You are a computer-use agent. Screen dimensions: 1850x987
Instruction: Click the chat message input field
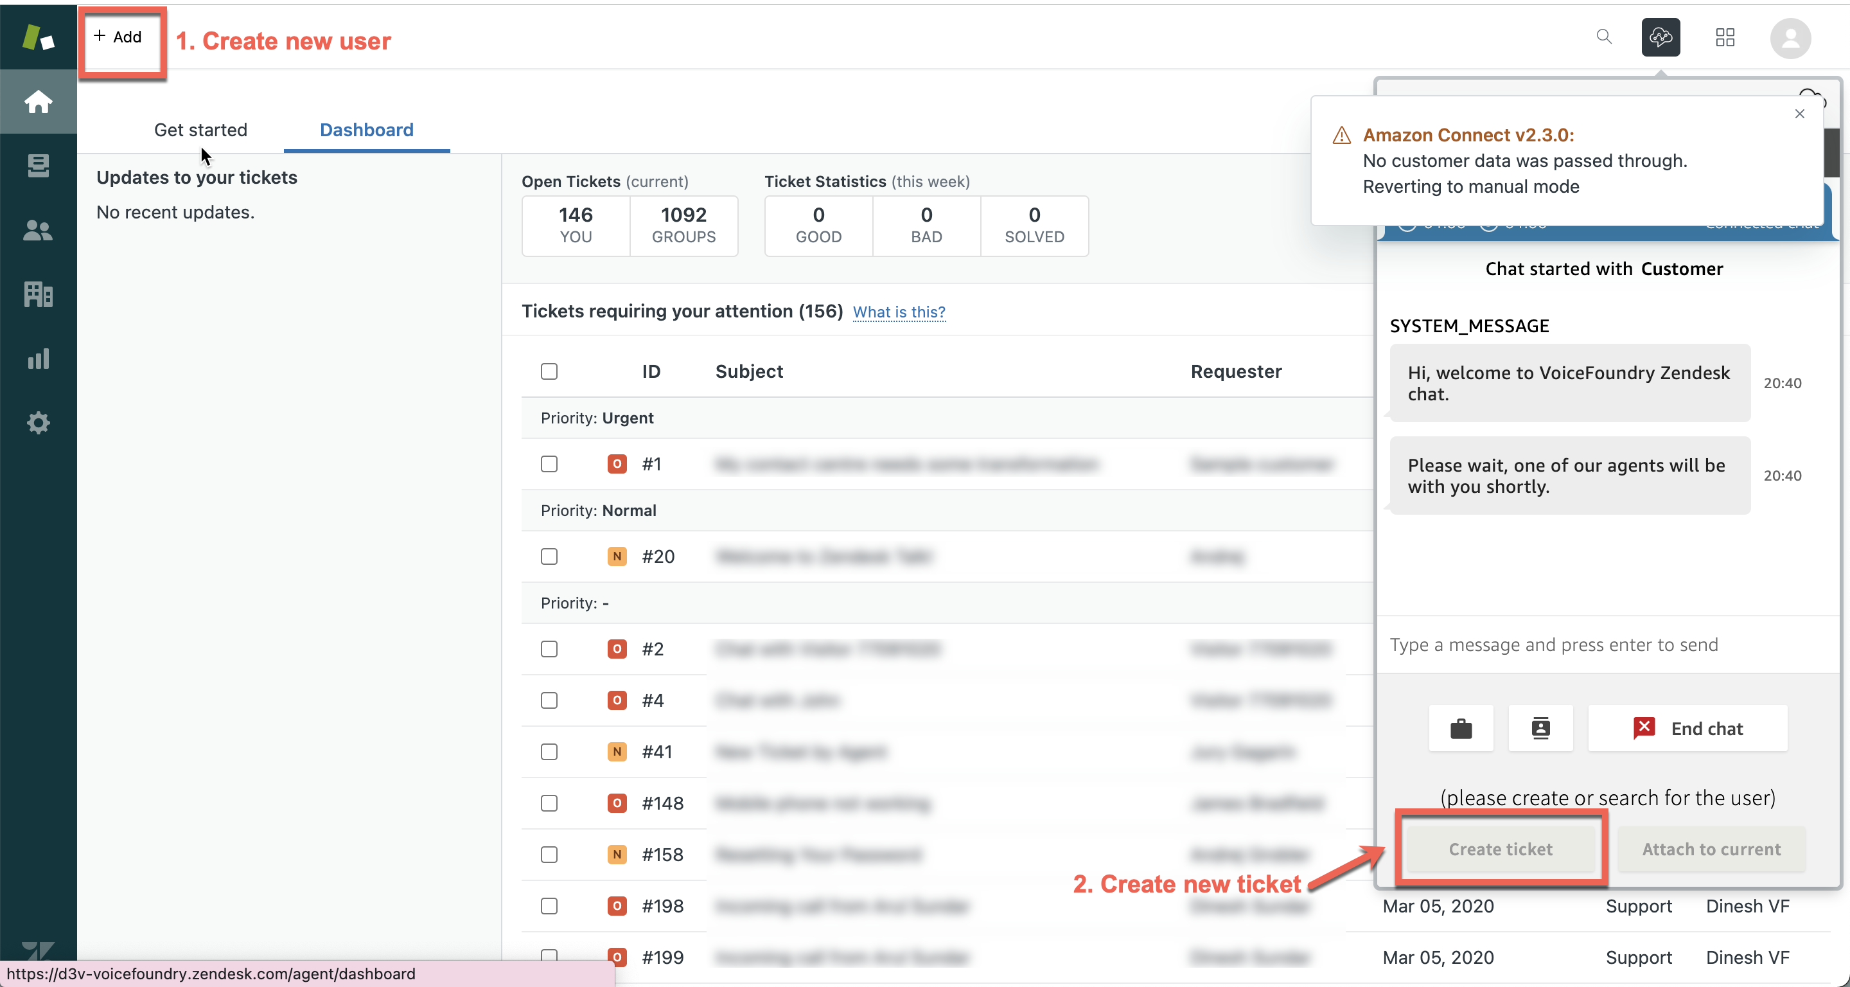pyautogui.click(x=1606, y=645)
